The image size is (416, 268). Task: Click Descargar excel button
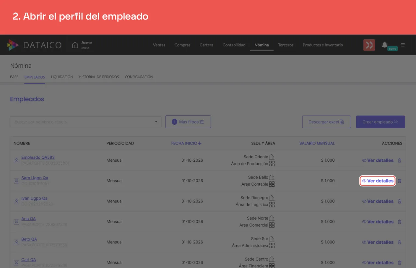[327, 122]
